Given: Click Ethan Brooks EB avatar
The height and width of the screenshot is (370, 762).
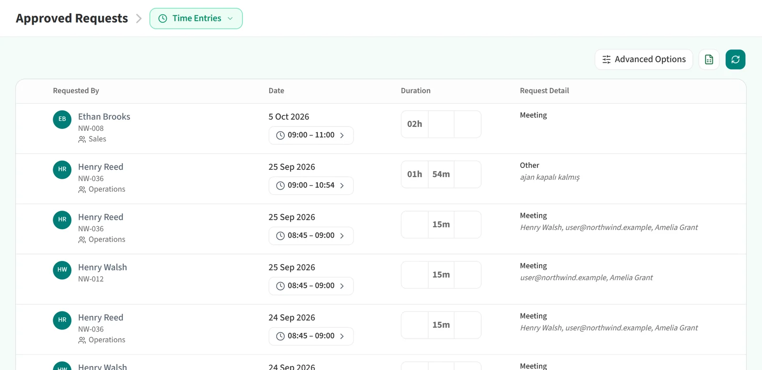Looking at the screenshot, I should click(x=62, y=119).
